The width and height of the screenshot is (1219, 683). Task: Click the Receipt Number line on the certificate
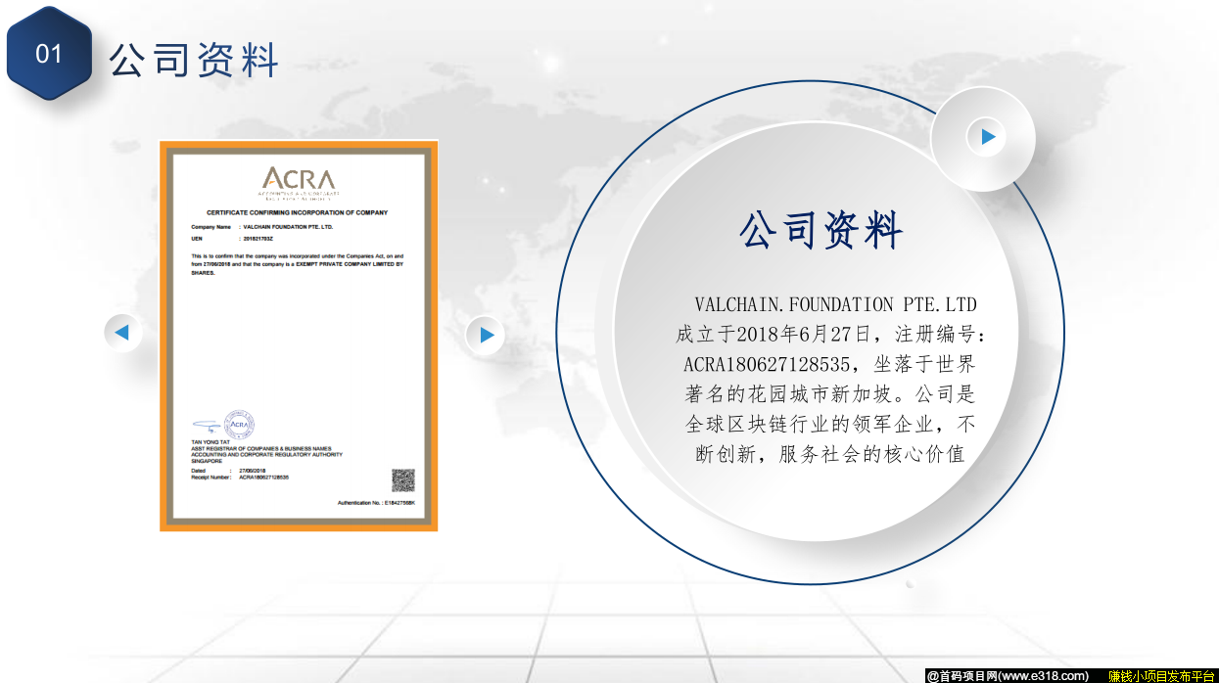(240, 477)
